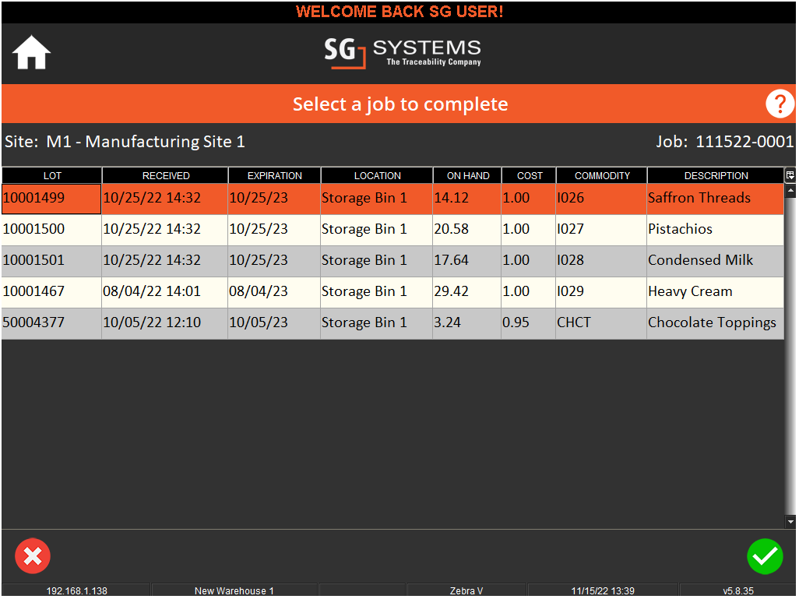Click commodity code CHCT

tap(601, 322)
